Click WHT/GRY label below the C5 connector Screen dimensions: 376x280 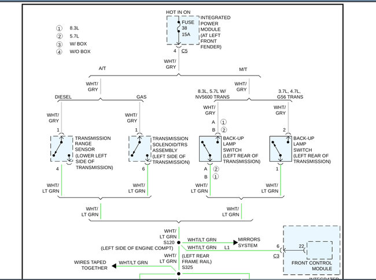170,64
